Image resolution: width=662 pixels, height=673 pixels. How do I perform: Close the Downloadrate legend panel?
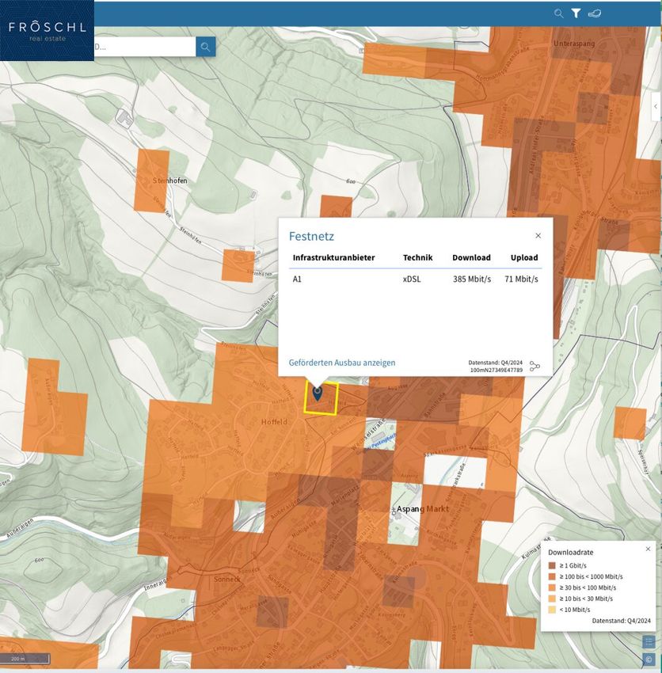(x=648, y=549)
